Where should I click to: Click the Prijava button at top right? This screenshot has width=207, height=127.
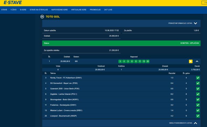[x=204, y=2]
